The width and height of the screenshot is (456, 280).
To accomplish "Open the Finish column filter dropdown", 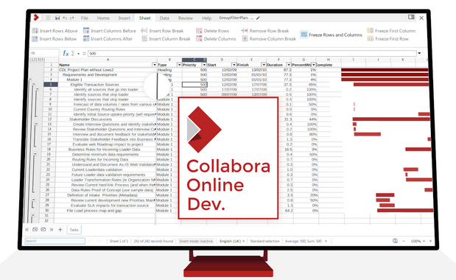I will pos(264,65).
